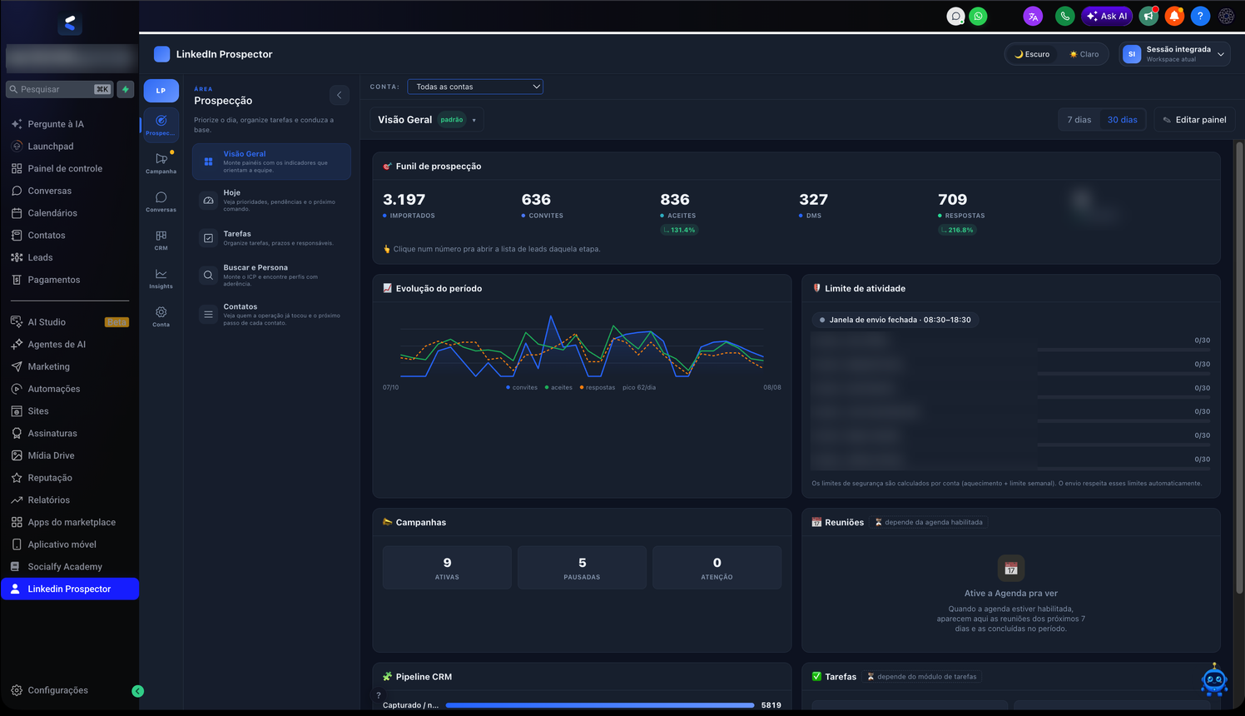Click the 5 Pausadas campaigns card

click(582, 568)
